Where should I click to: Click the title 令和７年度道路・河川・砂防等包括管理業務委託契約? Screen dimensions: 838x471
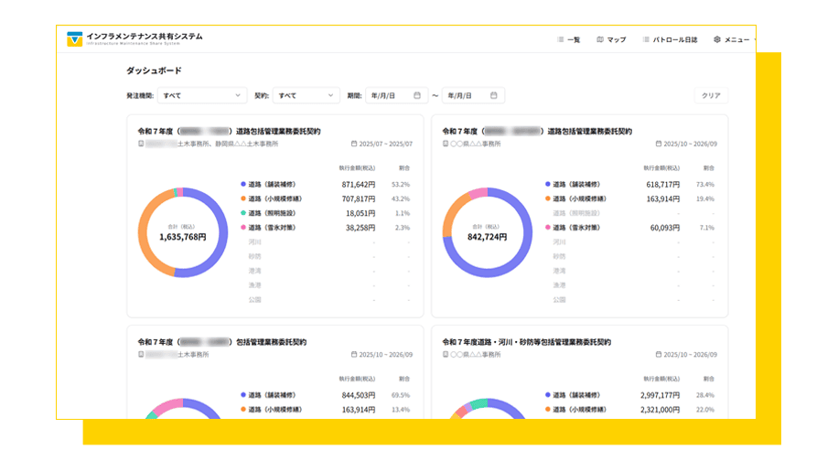[526, 342]
